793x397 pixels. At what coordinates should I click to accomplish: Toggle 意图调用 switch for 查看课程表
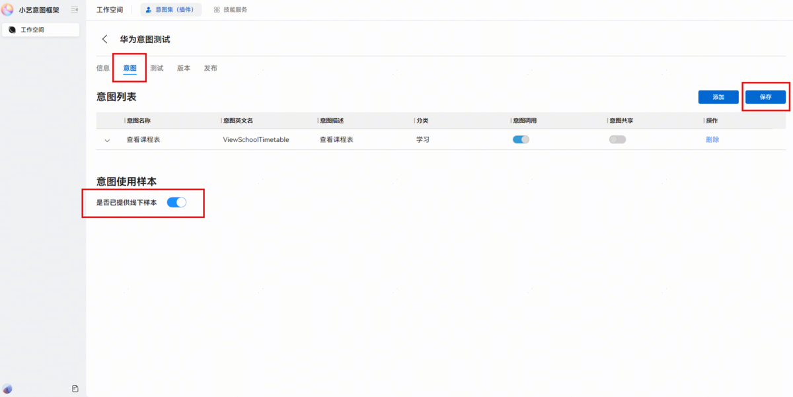coord(521,139)
